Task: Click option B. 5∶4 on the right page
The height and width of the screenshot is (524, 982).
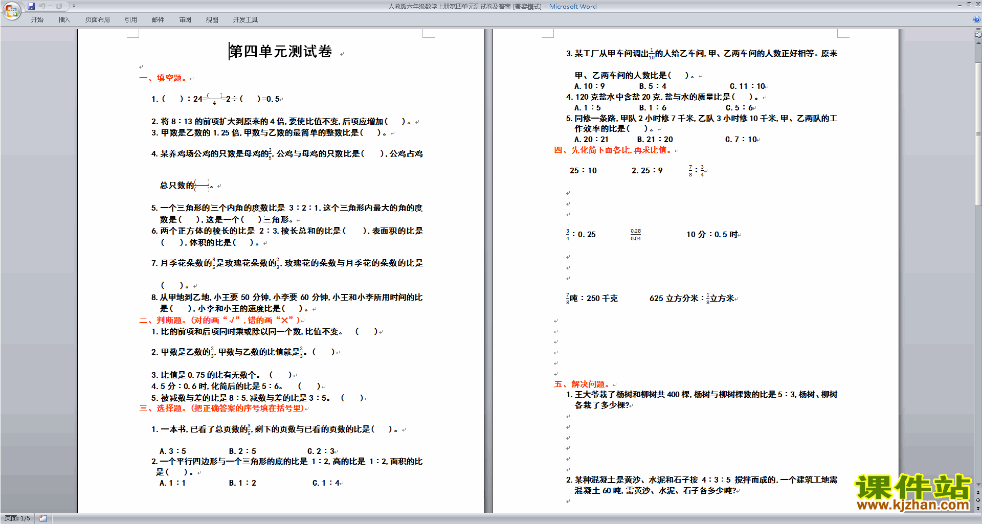Action: point(653,86)
